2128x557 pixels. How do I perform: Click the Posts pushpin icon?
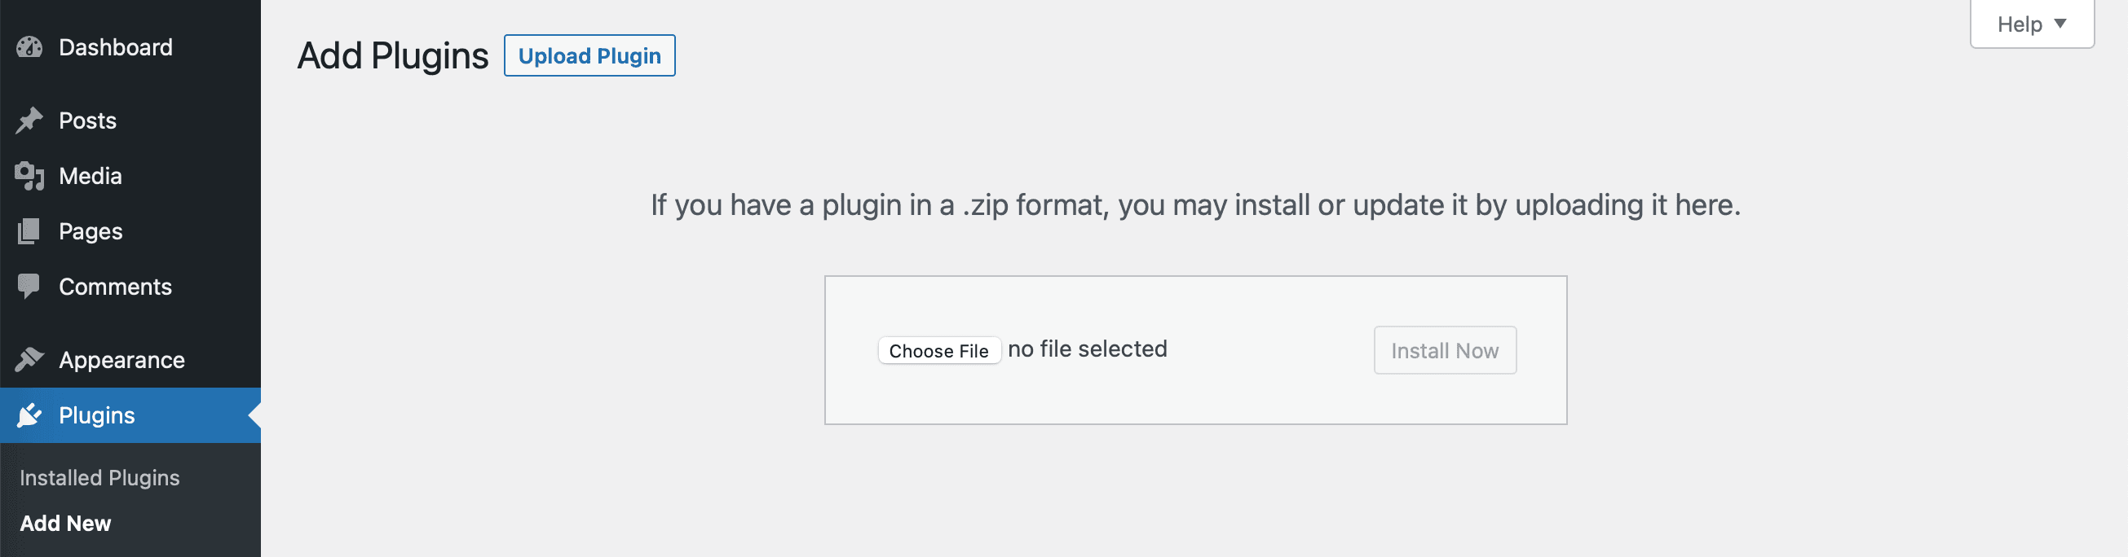(x=29, y=121)
